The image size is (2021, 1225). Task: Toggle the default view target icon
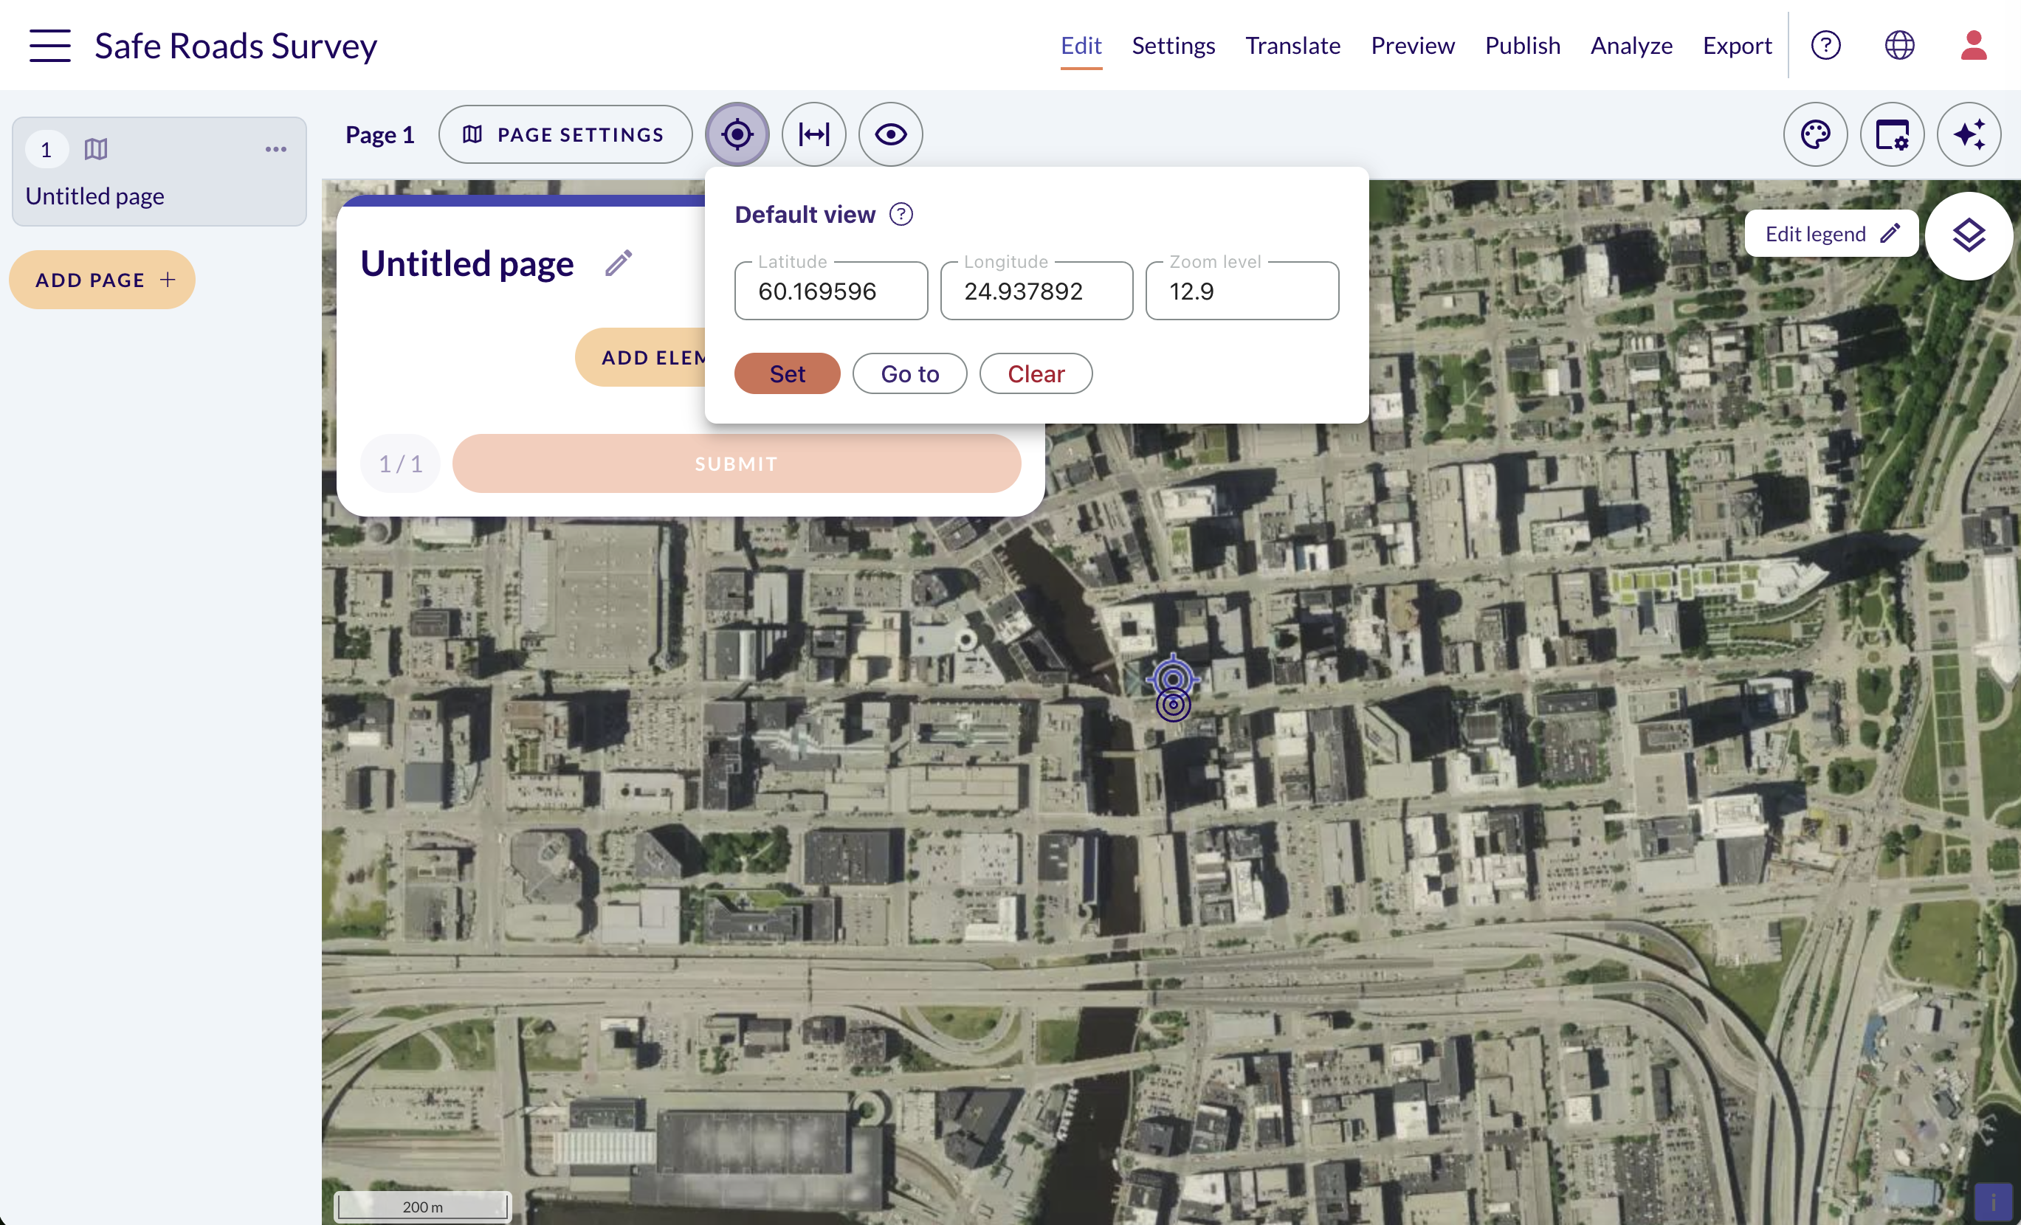point(737,134)
